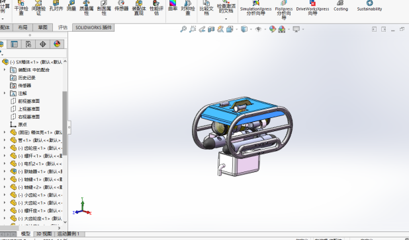Open 质量属性 mass properties
The image size is (409, 240).
tap(86, 7)
